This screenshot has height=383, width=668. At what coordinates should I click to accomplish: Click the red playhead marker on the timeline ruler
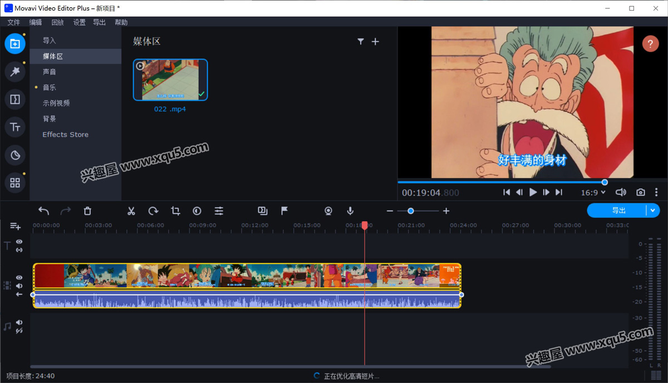pyautogui.click(x=365, y=225)
